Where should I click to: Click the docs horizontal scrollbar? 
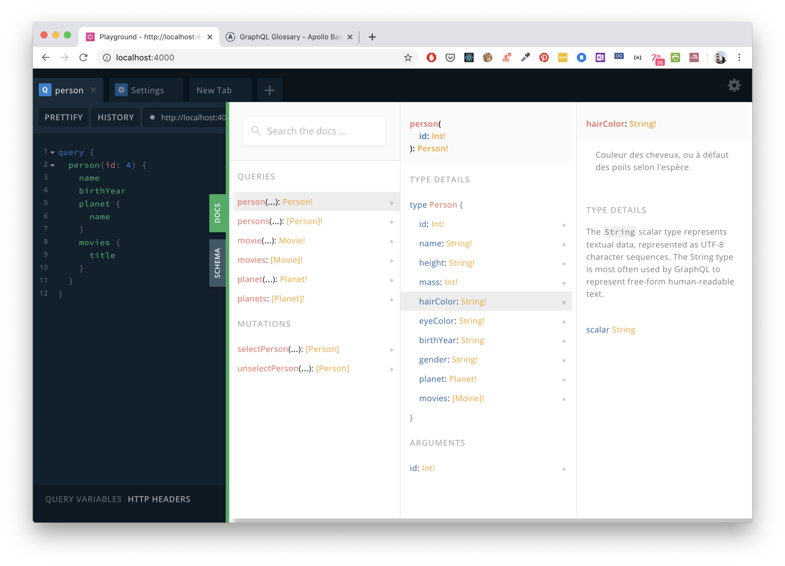[x=490, y=520]
